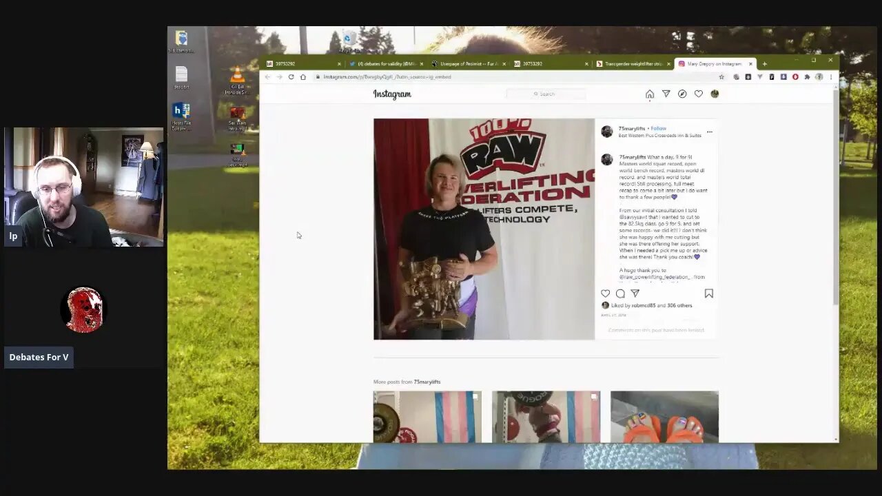Click the browser address bar

(x=517, y=77)
